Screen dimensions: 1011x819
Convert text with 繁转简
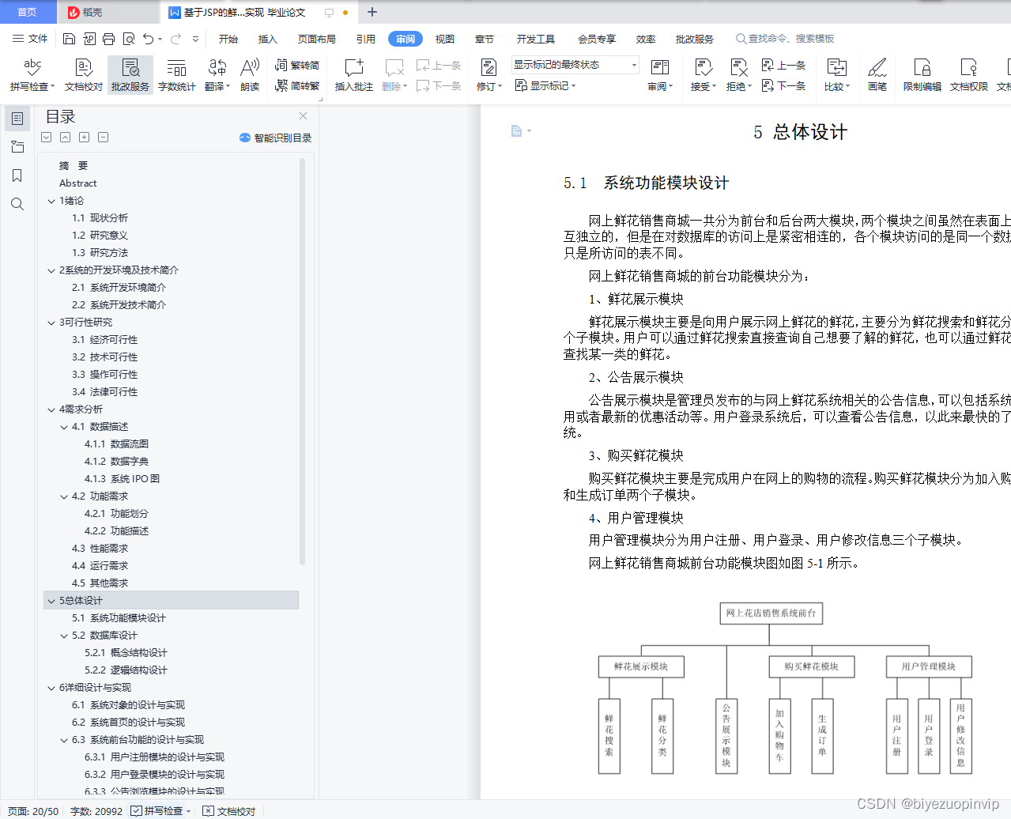point(297,65)
